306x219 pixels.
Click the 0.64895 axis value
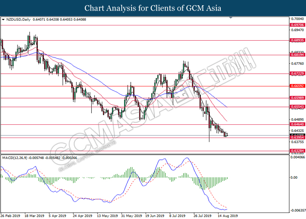pos(297,120)
